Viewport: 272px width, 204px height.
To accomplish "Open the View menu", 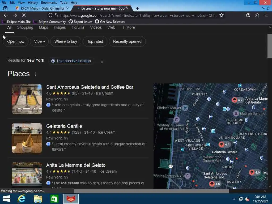I will pos(21,3).
